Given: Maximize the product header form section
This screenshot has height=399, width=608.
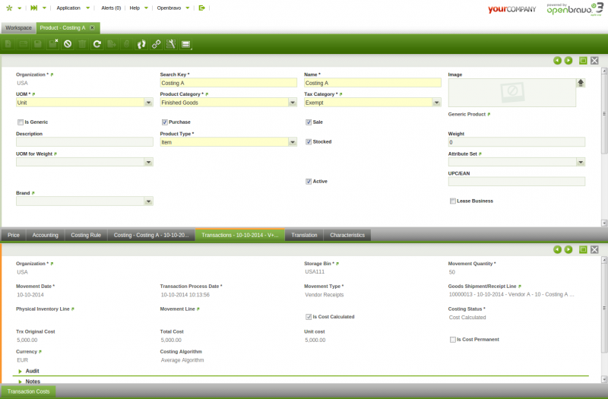Looking at the screenshot, I should point(583,61).
